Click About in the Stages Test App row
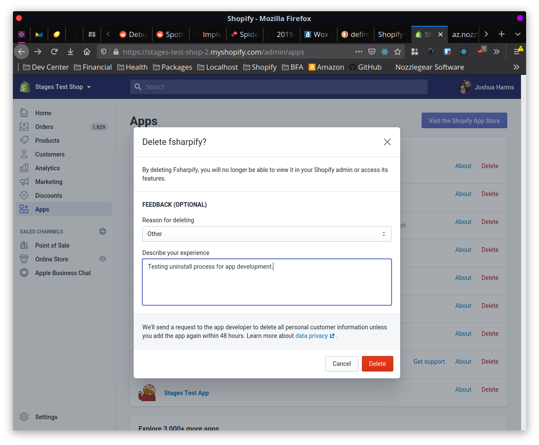This screenshot has width=539, height=445. (x=463, y=390)
